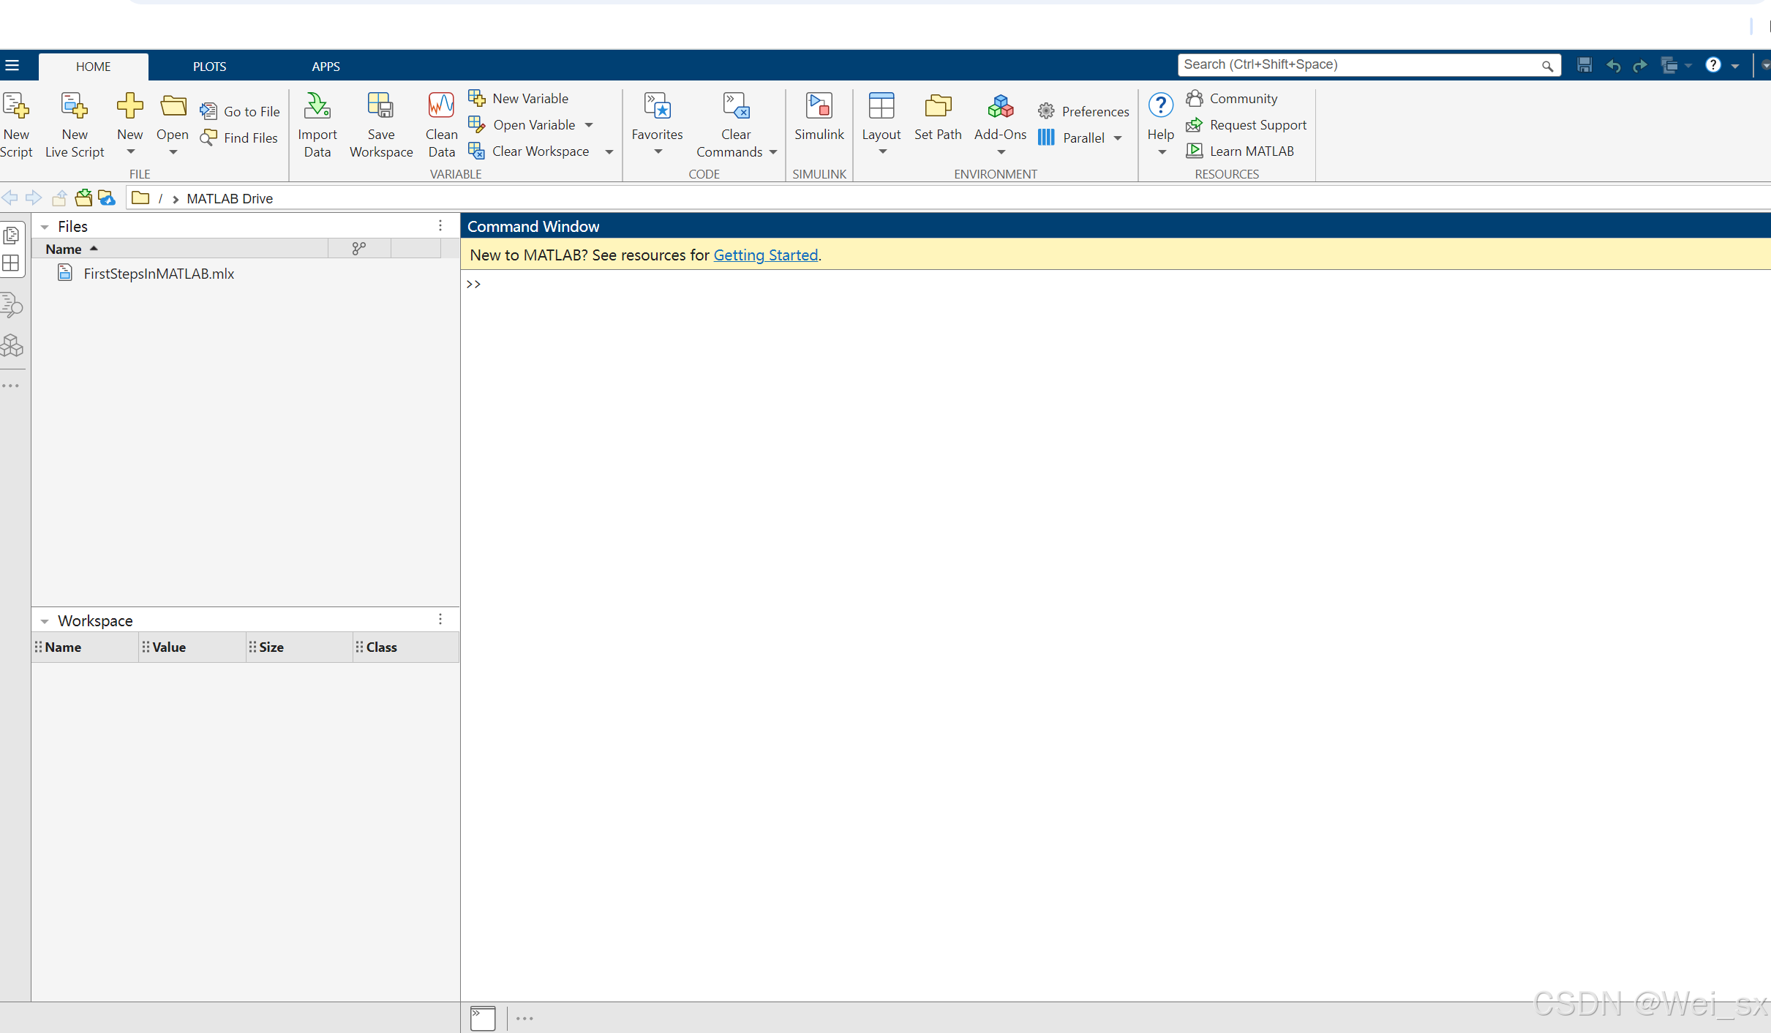Switch to the PLOTS tab

coord(209,67)
